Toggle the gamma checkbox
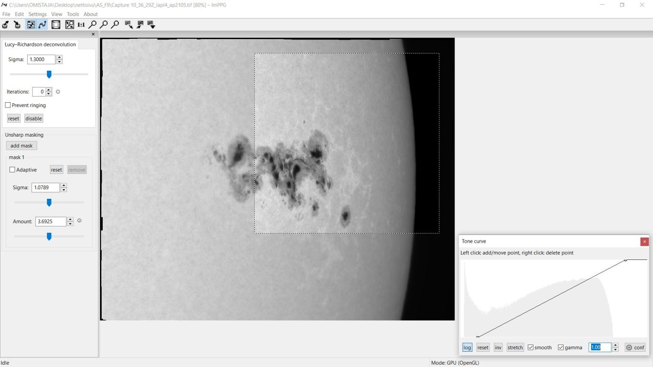This screenshot has width=653, height=367. tap(561, 347)
